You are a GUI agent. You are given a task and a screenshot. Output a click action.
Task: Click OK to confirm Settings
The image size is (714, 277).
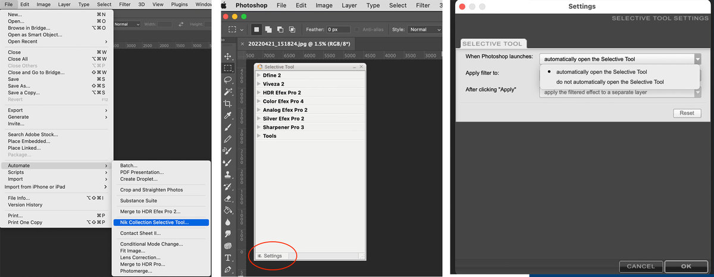(x=686, y=266)
